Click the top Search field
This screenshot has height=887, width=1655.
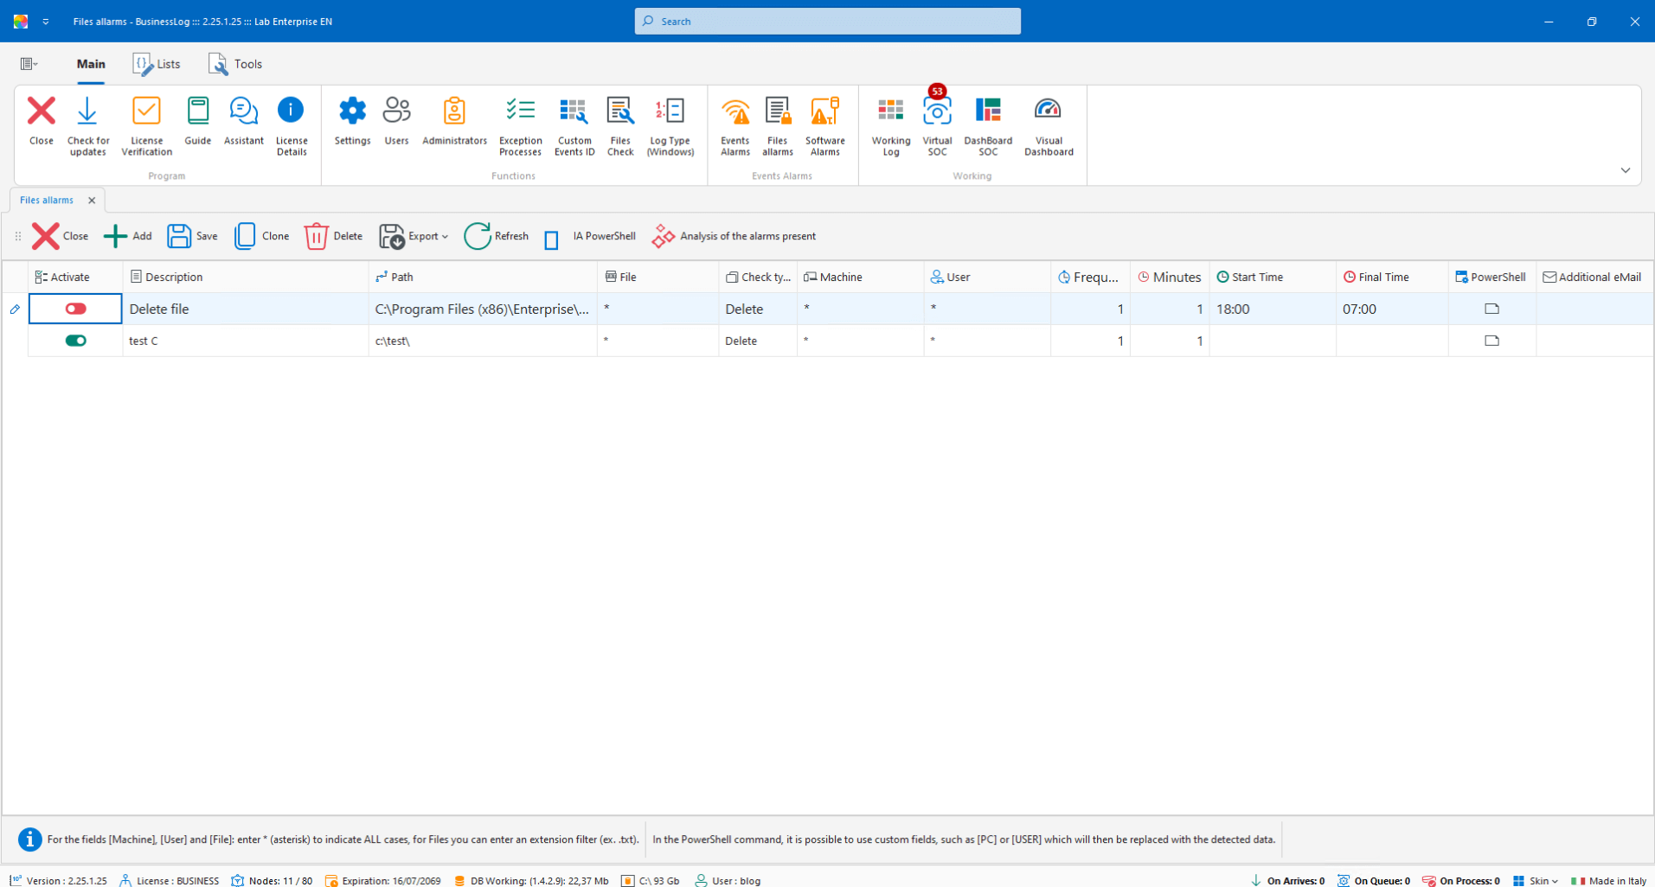pyautogui.click(x=827, y=22)
